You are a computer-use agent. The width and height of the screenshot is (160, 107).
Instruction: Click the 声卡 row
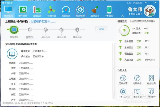point(22,100)
